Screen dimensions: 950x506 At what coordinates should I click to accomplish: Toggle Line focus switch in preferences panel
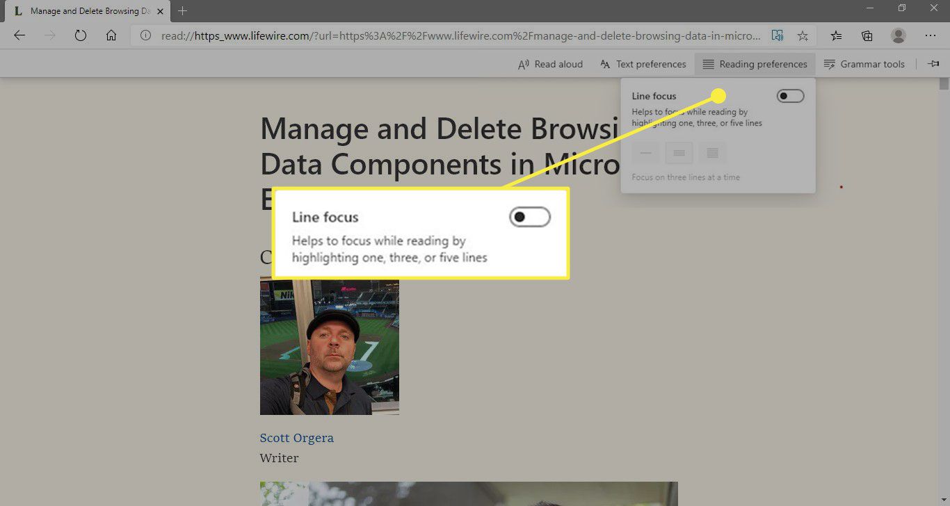tap(791, 96)
